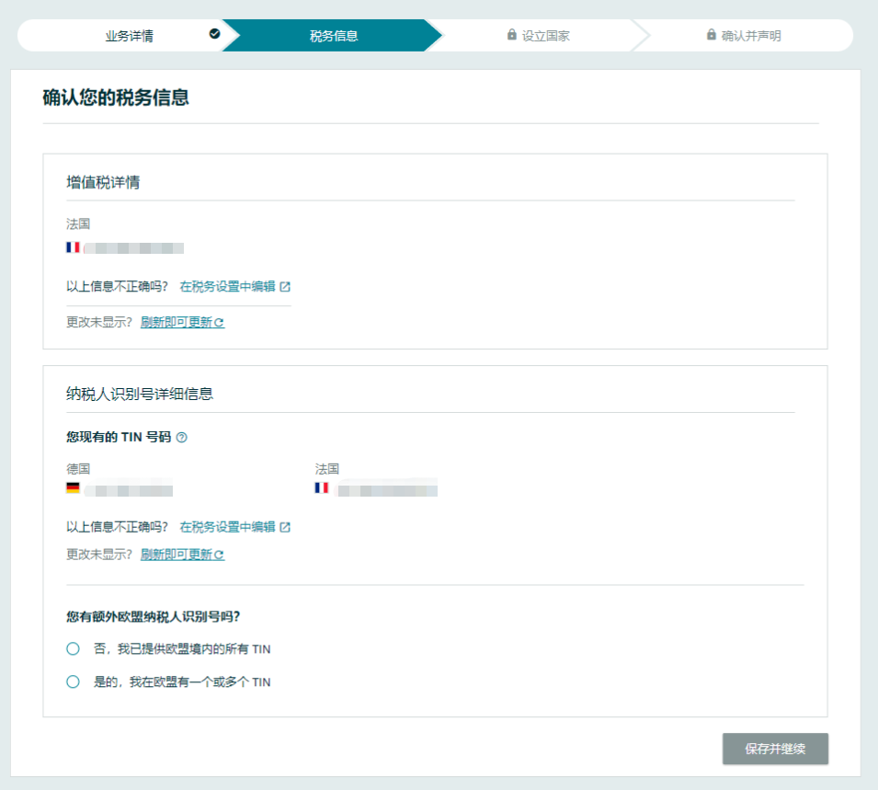Click the blurred French VAT number

point(134,248)
